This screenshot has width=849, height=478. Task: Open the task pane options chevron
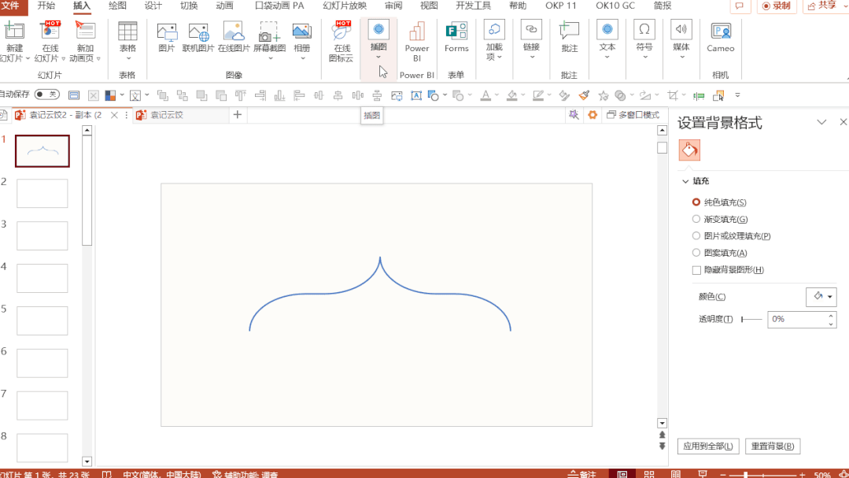[x=821, y=122]
